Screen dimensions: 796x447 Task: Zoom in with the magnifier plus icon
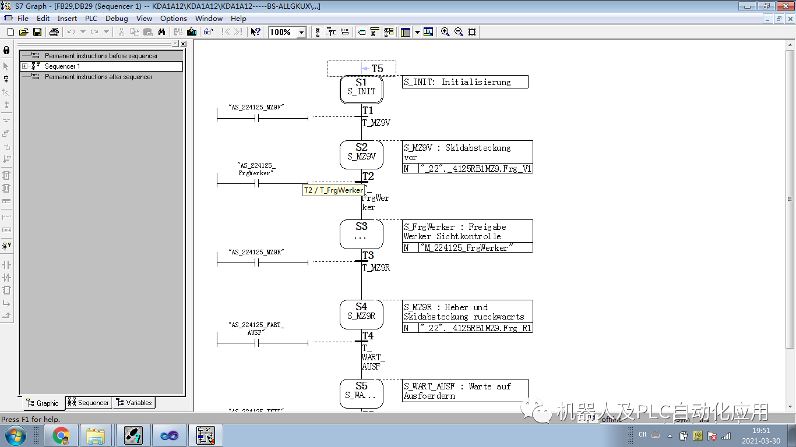(445, 32)
